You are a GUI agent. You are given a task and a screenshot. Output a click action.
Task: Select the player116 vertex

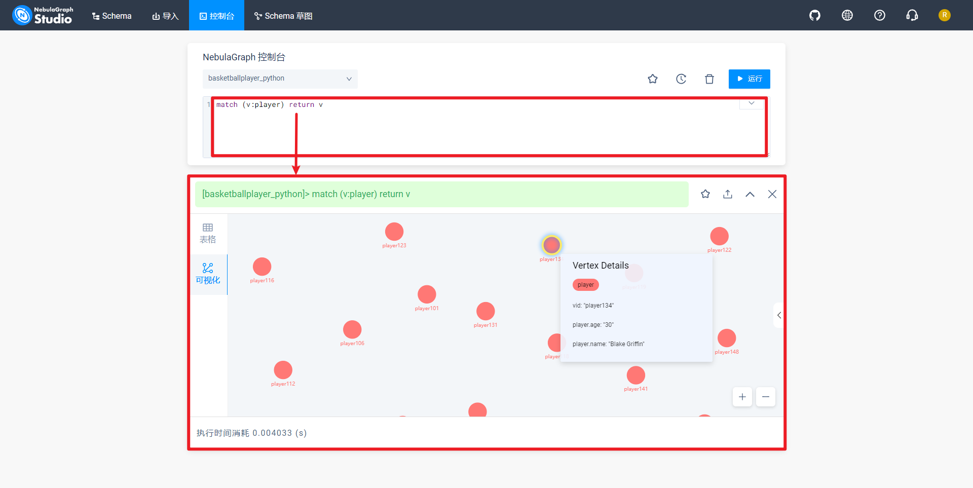[262, 267]
